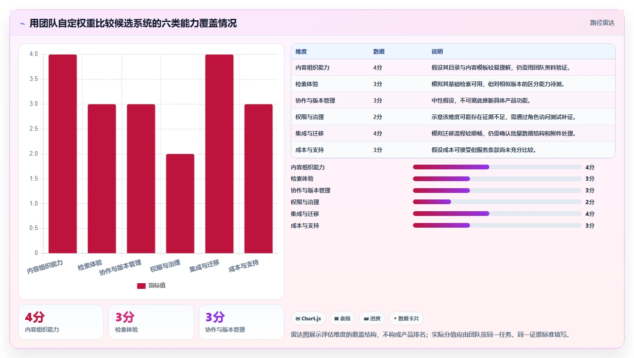Viewport: 634px width, 358px height.
Task: Click the description starting 示意该维度
Action: (x=504, y=117)
